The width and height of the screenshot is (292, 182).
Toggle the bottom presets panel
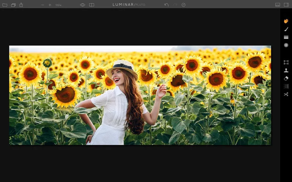[277, 5]
